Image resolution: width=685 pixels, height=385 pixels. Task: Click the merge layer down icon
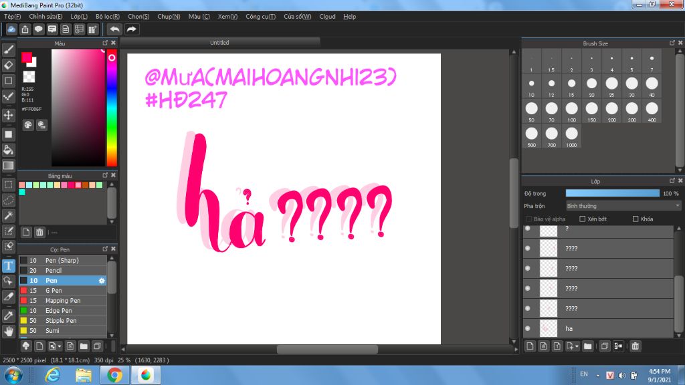(618, 346)
